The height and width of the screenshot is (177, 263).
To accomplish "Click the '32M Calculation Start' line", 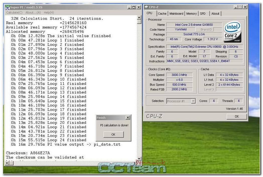I will (57, 19).
